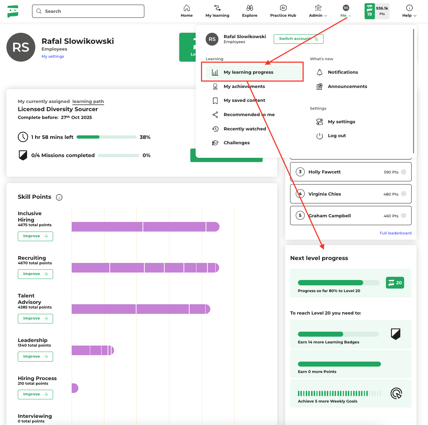Click the level 19 badge
The height and width of the screenshot is (425, 428).
tap(370, 11)
